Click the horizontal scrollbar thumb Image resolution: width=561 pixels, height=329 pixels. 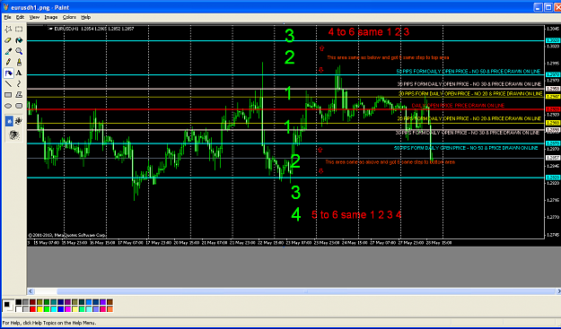click(x=306, y=291)
